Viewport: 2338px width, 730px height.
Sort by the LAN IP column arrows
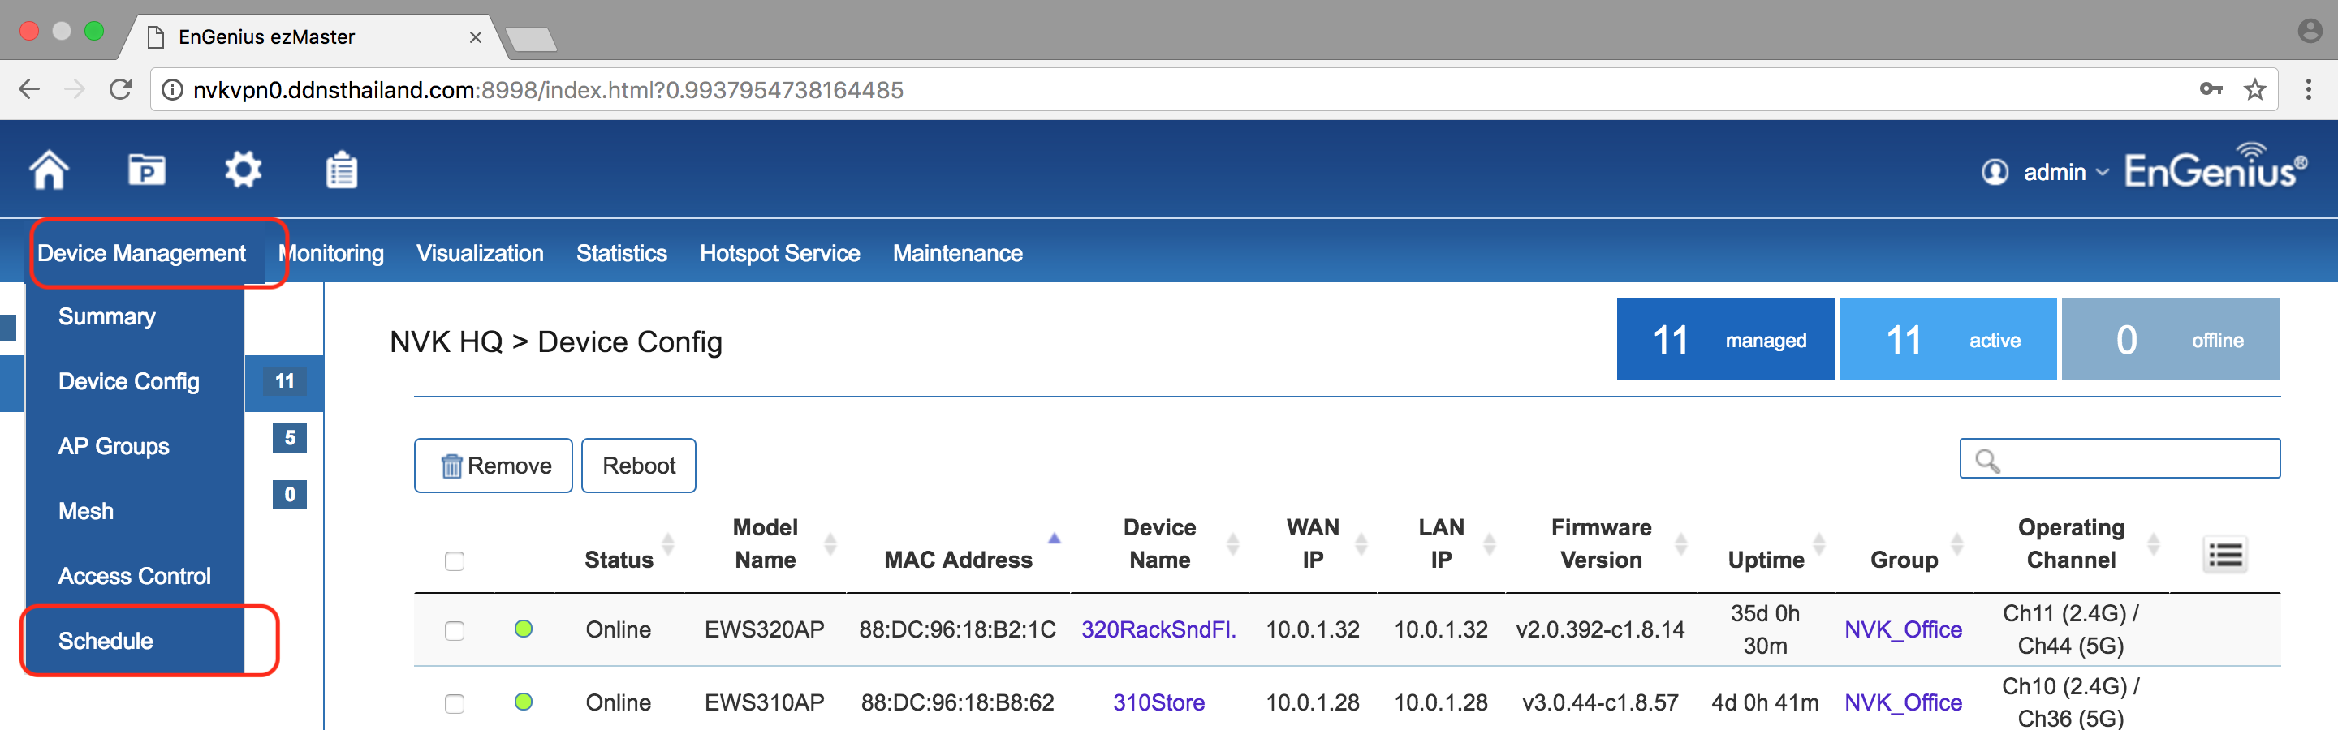point(1490,544)
